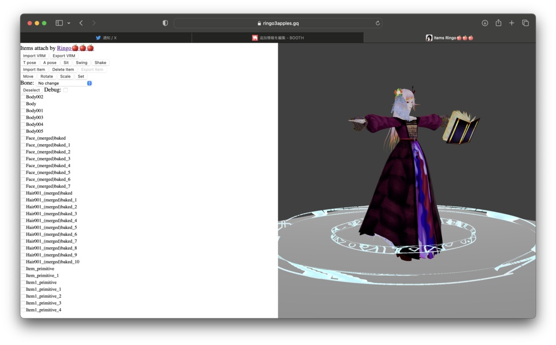Click the Set button

click(81, 76)
